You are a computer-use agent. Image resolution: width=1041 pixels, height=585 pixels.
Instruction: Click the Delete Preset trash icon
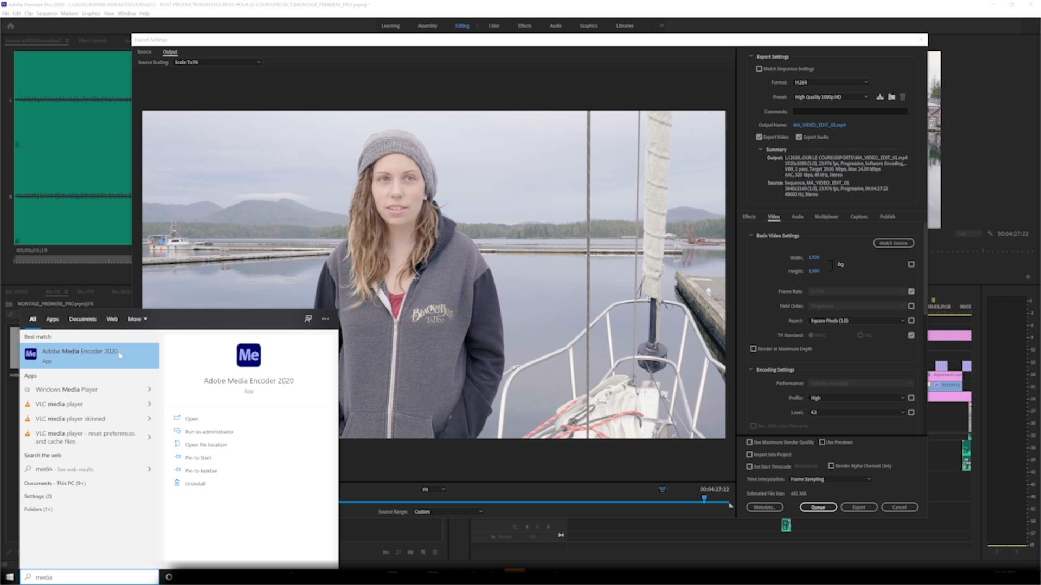click(903, 97)
